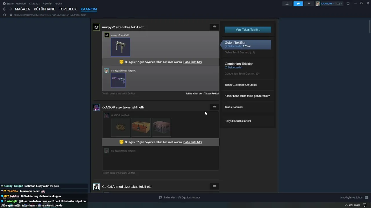View the MAC-10 item offered by murpyv2
Image resolution: width=371 pixels, height=208 pixels.
[121, 47]
